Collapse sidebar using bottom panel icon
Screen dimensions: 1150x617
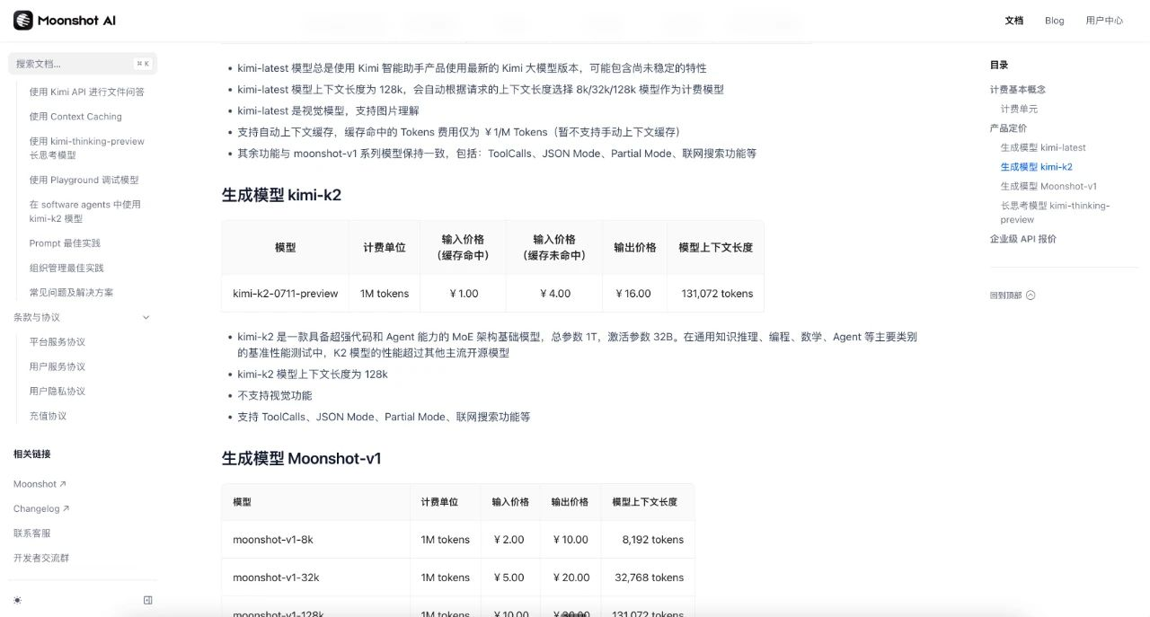(148, 600)
